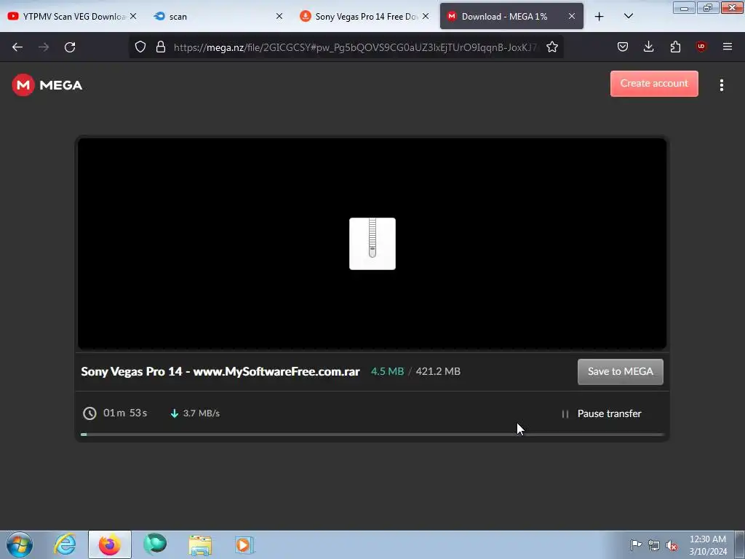Close the YTPMV Scan VEG tab
Viewport: 745px width, 559px height.
(133, 16)
